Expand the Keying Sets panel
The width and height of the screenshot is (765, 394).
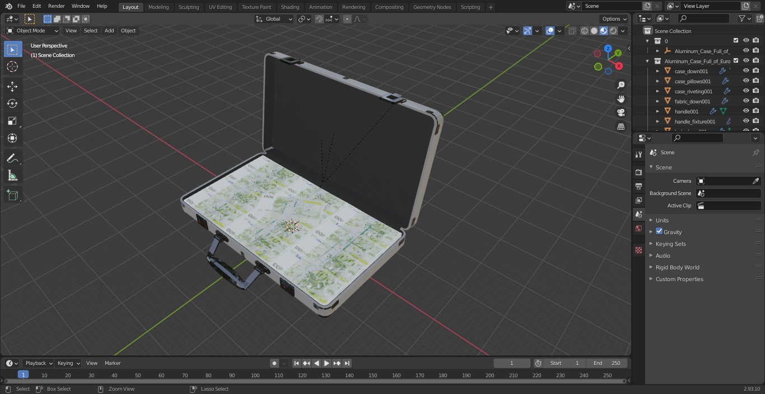pos(670,244)
